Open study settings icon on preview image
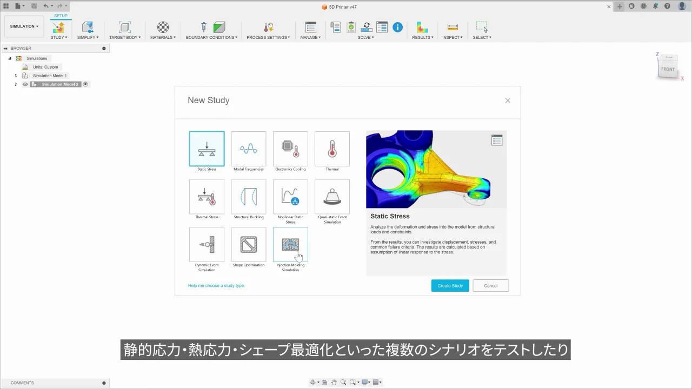The height and width of the screenshot is (389, 692). tap(497, 140)
